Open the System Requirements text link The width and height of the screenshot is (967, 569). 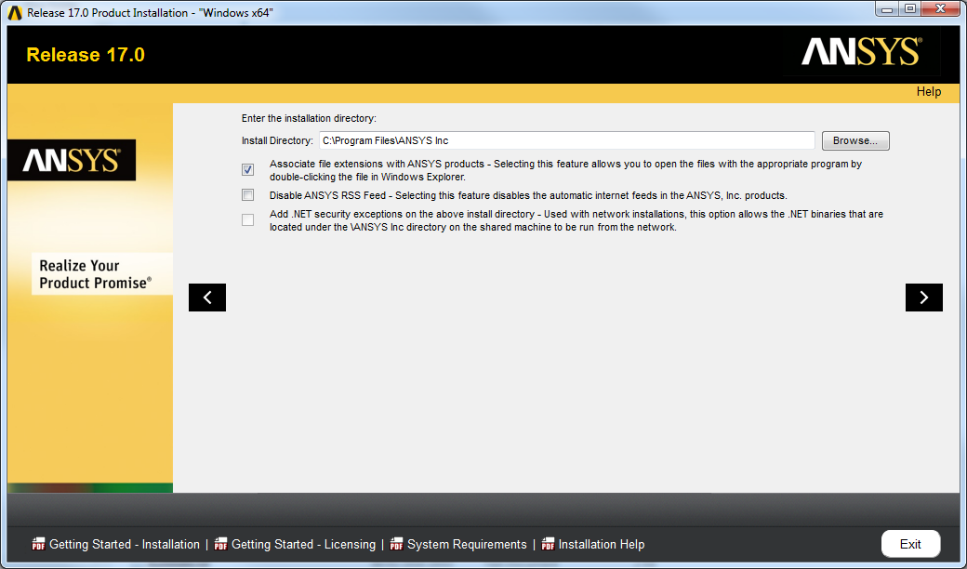pyautogui.click(x=467, y=544)
